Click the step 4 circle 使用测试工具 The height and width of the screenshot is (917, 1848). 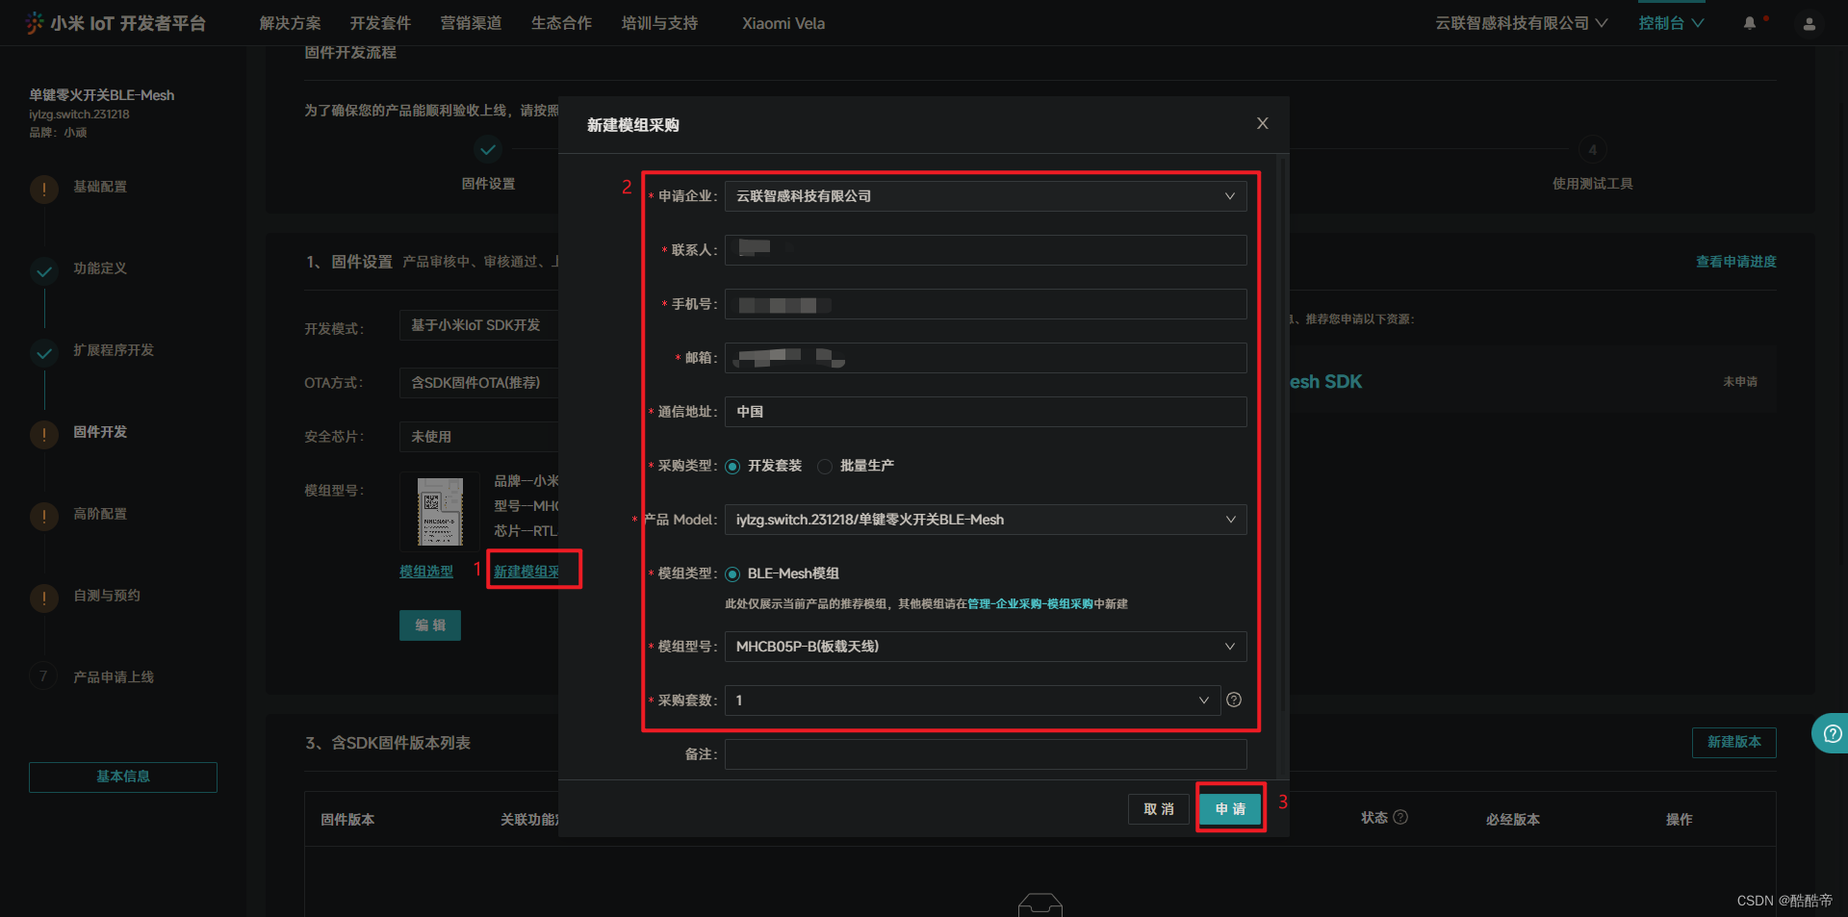coord(1593,150)
